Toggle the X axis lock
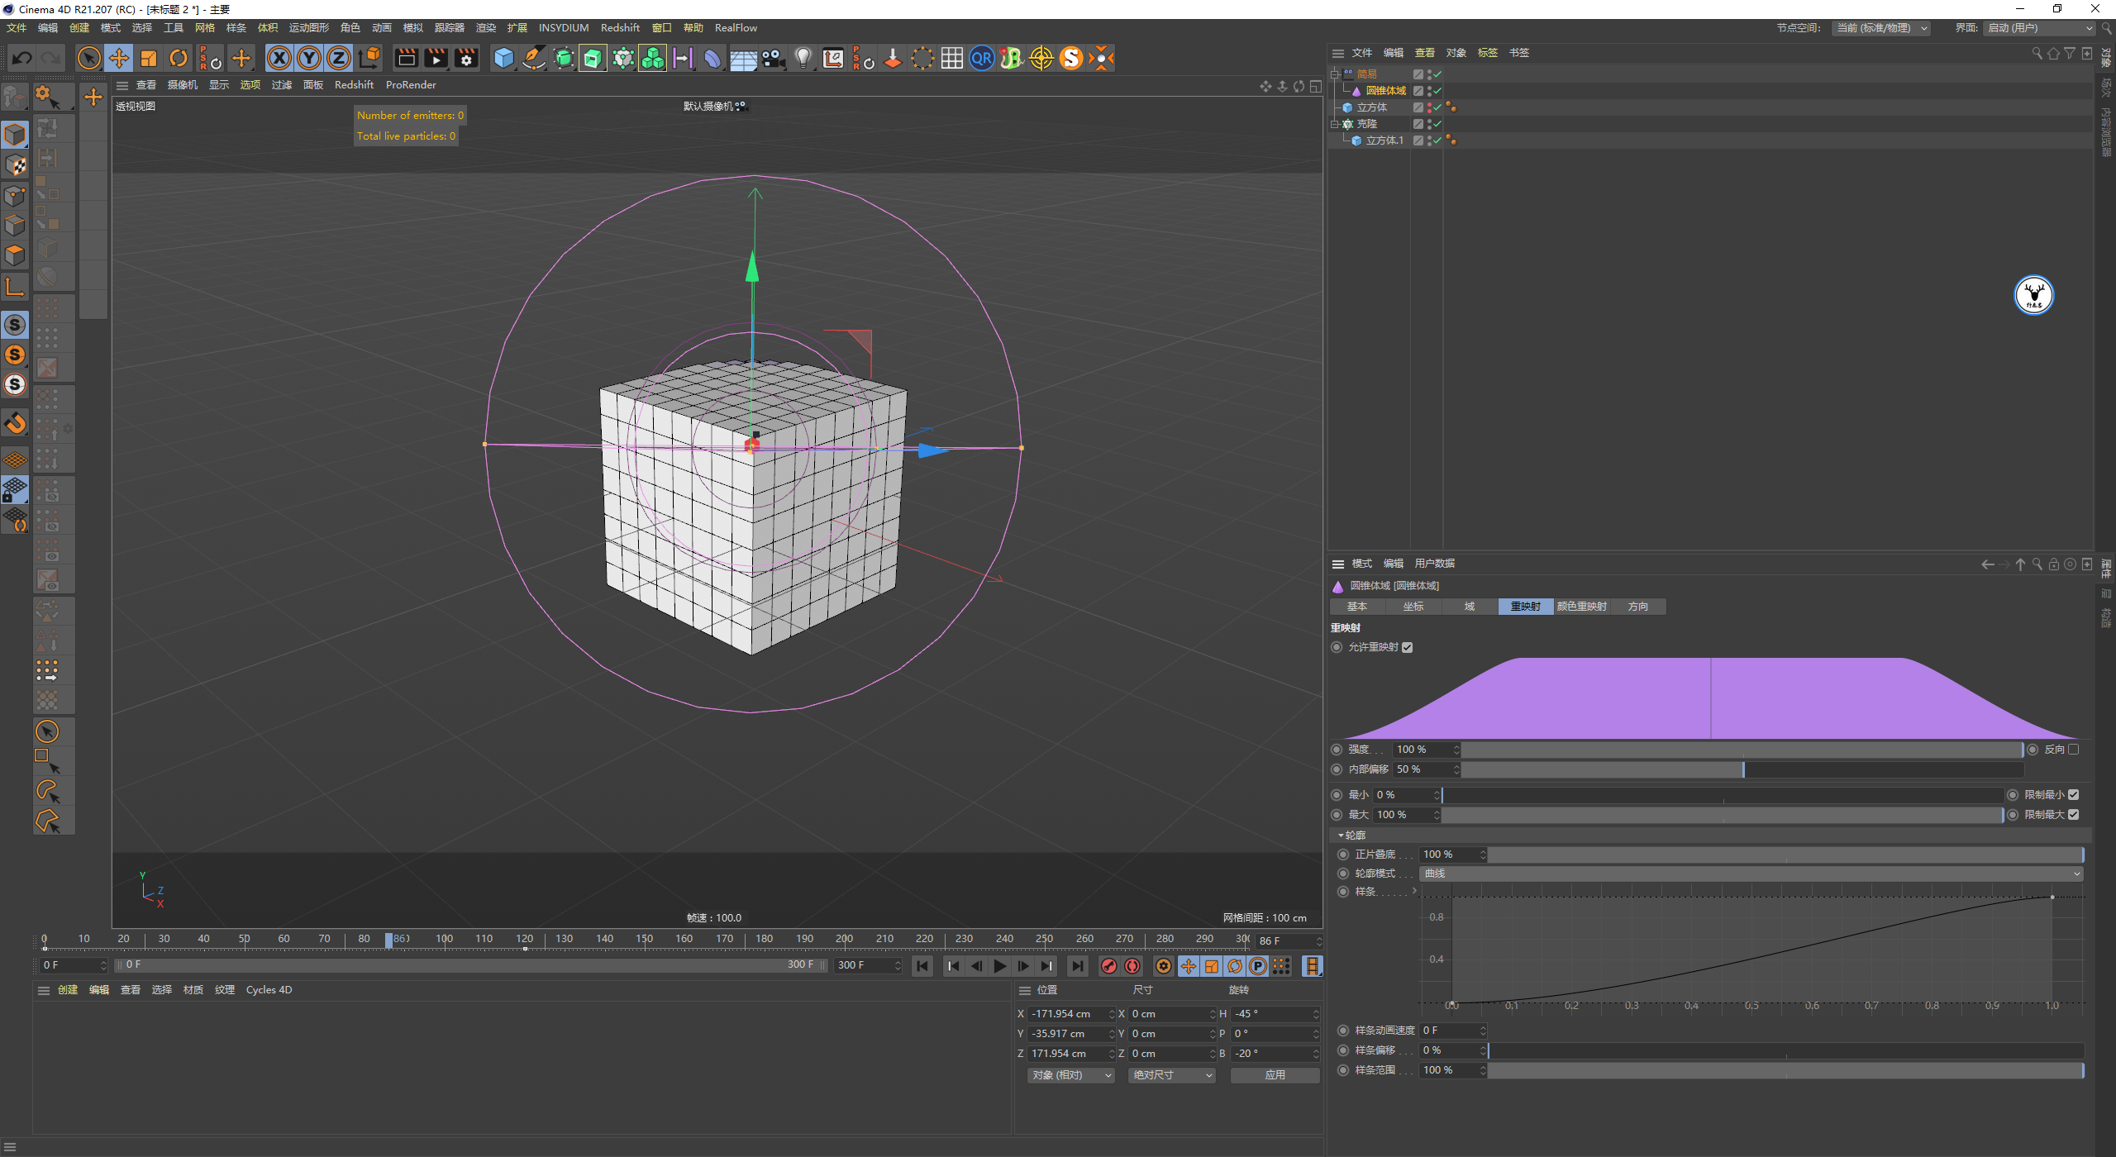This screenshot has width=2116, height=1157. pos(279,58)
